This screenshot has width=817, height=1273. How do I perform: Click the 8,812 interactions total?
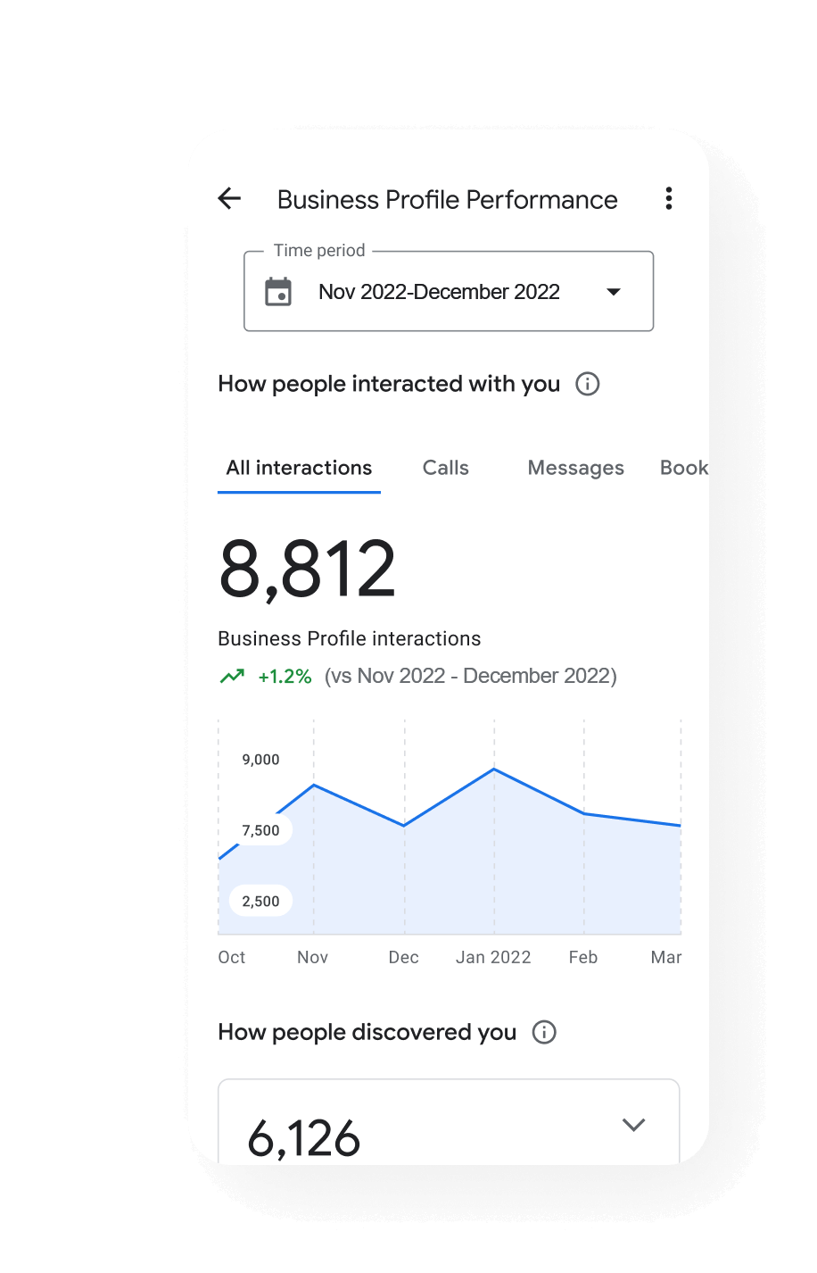pos(307,568)
